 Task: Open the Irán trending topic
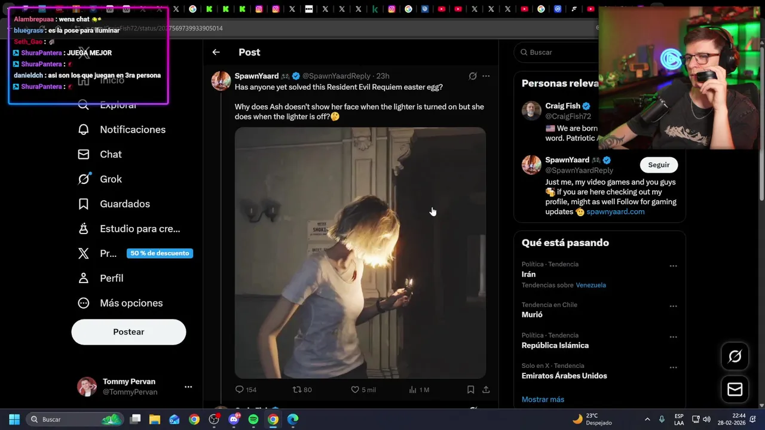pos(528,274)
